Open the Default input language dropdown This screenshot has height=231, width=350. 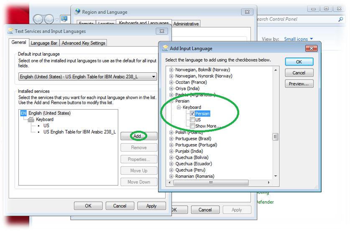(x=87, y=77)
